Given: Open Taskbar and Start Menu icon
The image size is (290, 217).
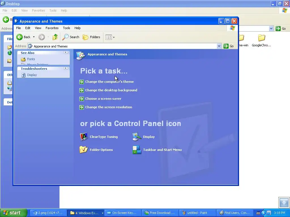Looking at the screenshot, I should pos(137,150).
